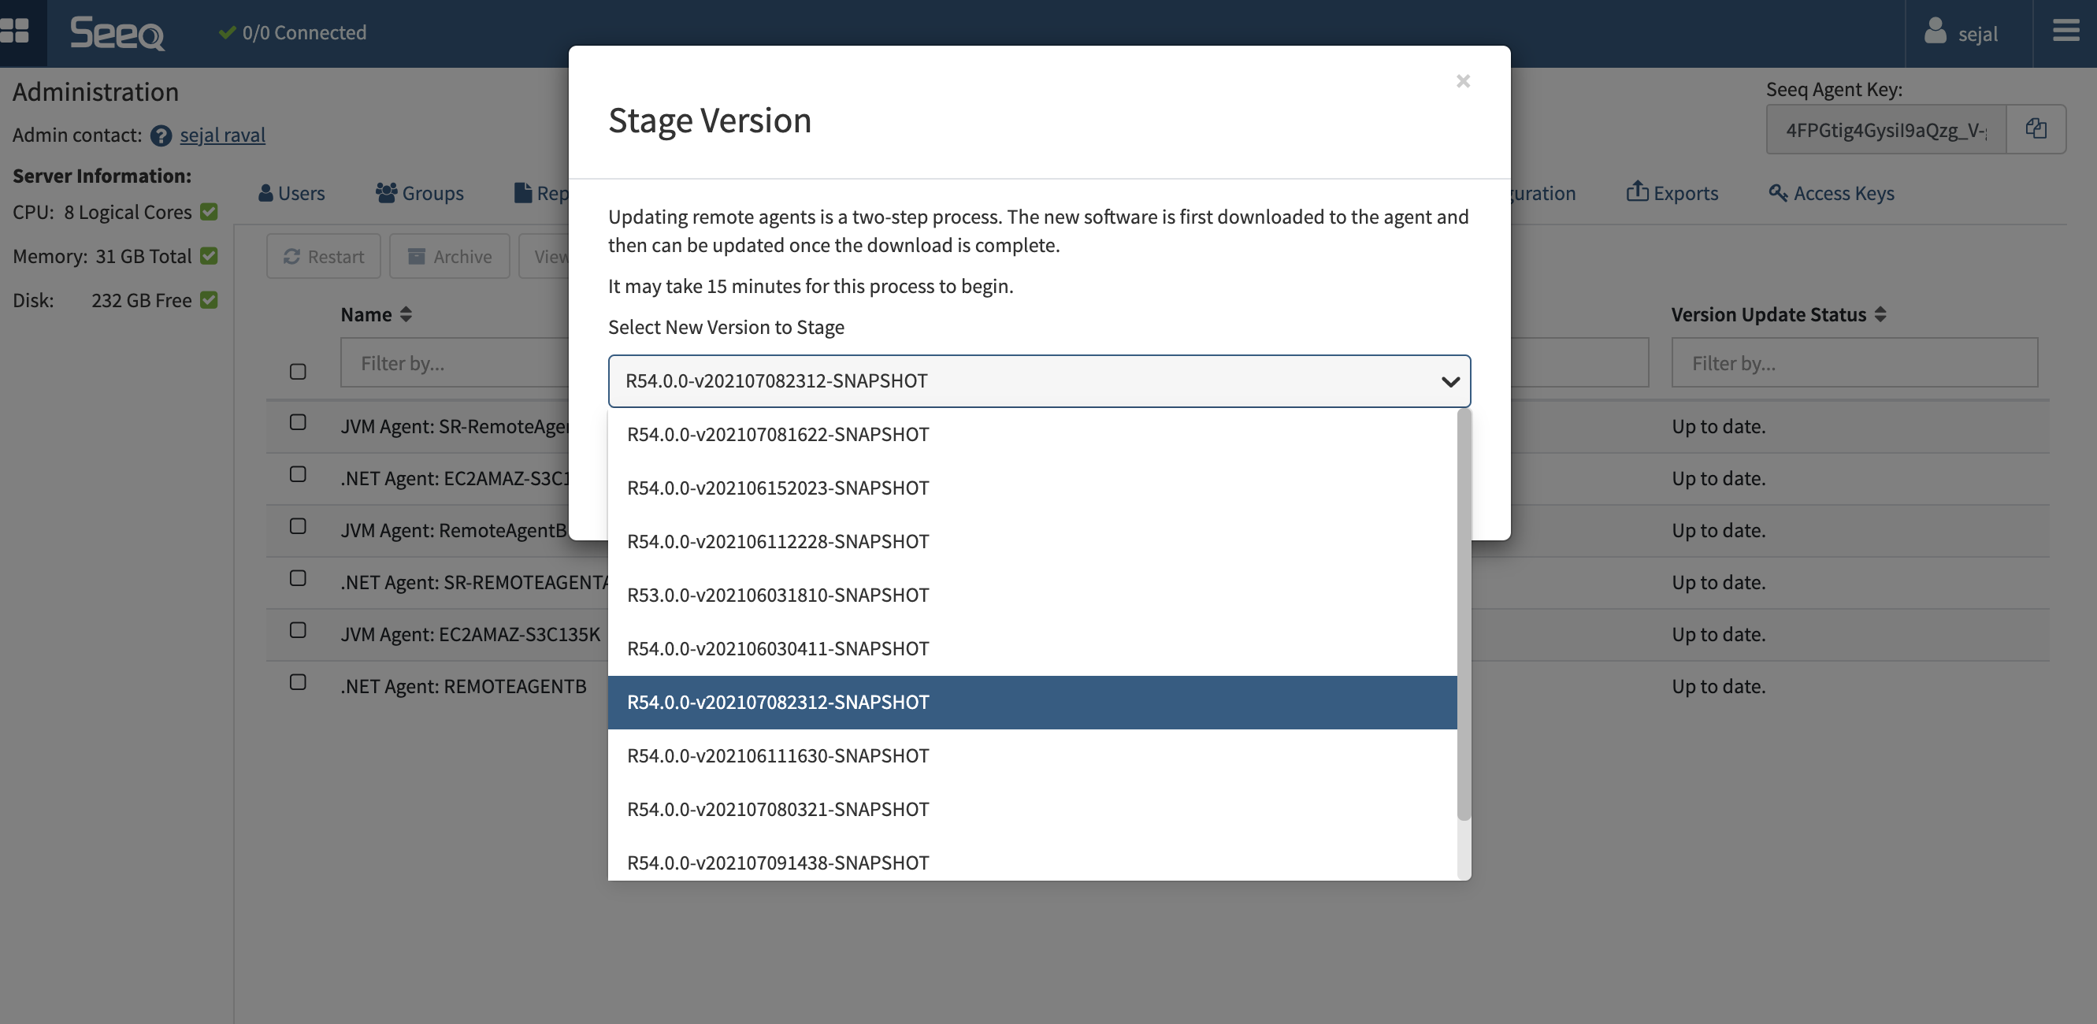Pick R54.0.0-v202107081622-SNAPSHOT from list

tap(778, 434)
